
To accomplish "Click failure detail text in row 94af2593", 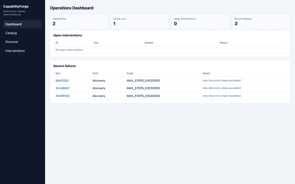I will point(222,80).
